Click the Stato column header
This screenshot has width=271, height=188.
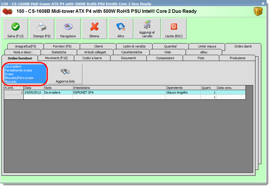point(58,88)
